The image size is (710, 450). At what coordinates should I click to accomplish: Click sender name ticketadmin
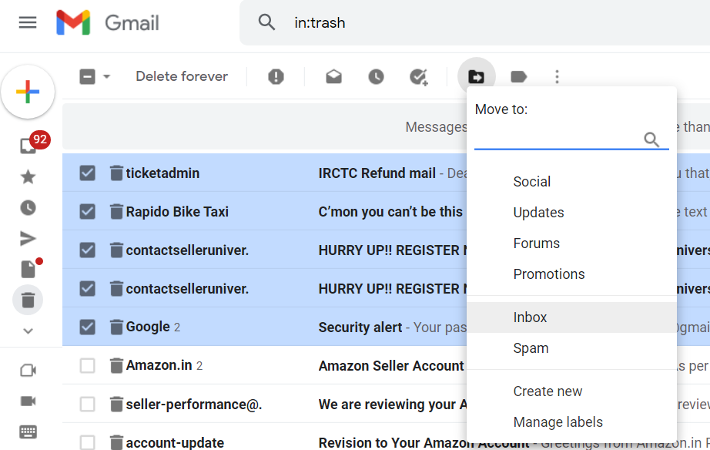[162, 173]
